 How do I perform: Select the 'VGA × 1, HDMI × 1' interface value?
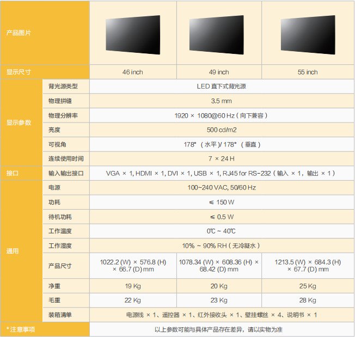pyautogui.click(x=222, y=173)
